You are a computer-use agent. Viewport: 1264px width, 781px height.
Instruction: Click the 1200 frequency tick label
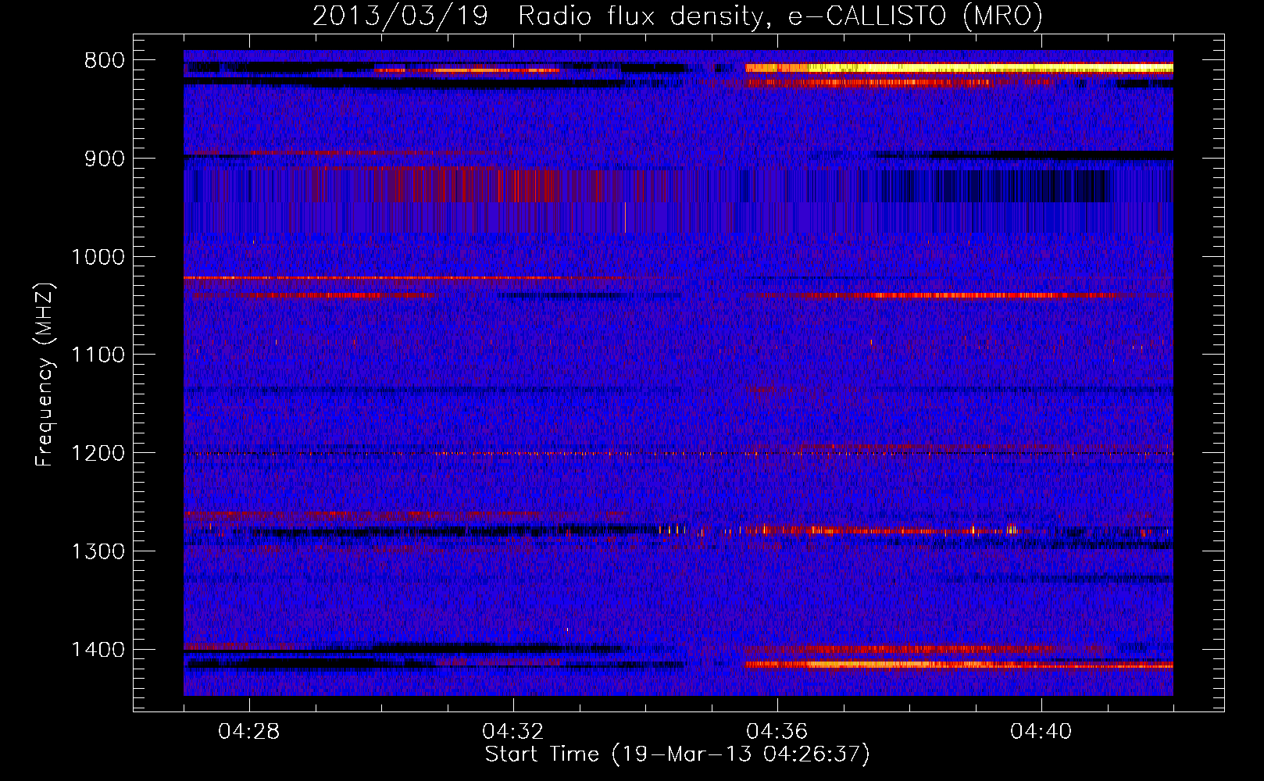(x=98, y=453)
